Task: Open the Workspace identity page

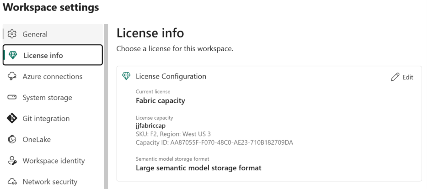Action: point(53,161)
